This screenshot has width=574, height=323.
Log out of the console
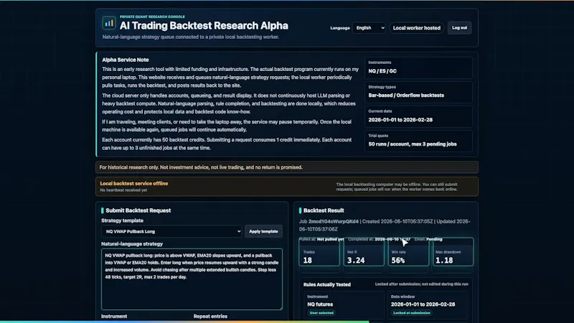click(459, 28)
